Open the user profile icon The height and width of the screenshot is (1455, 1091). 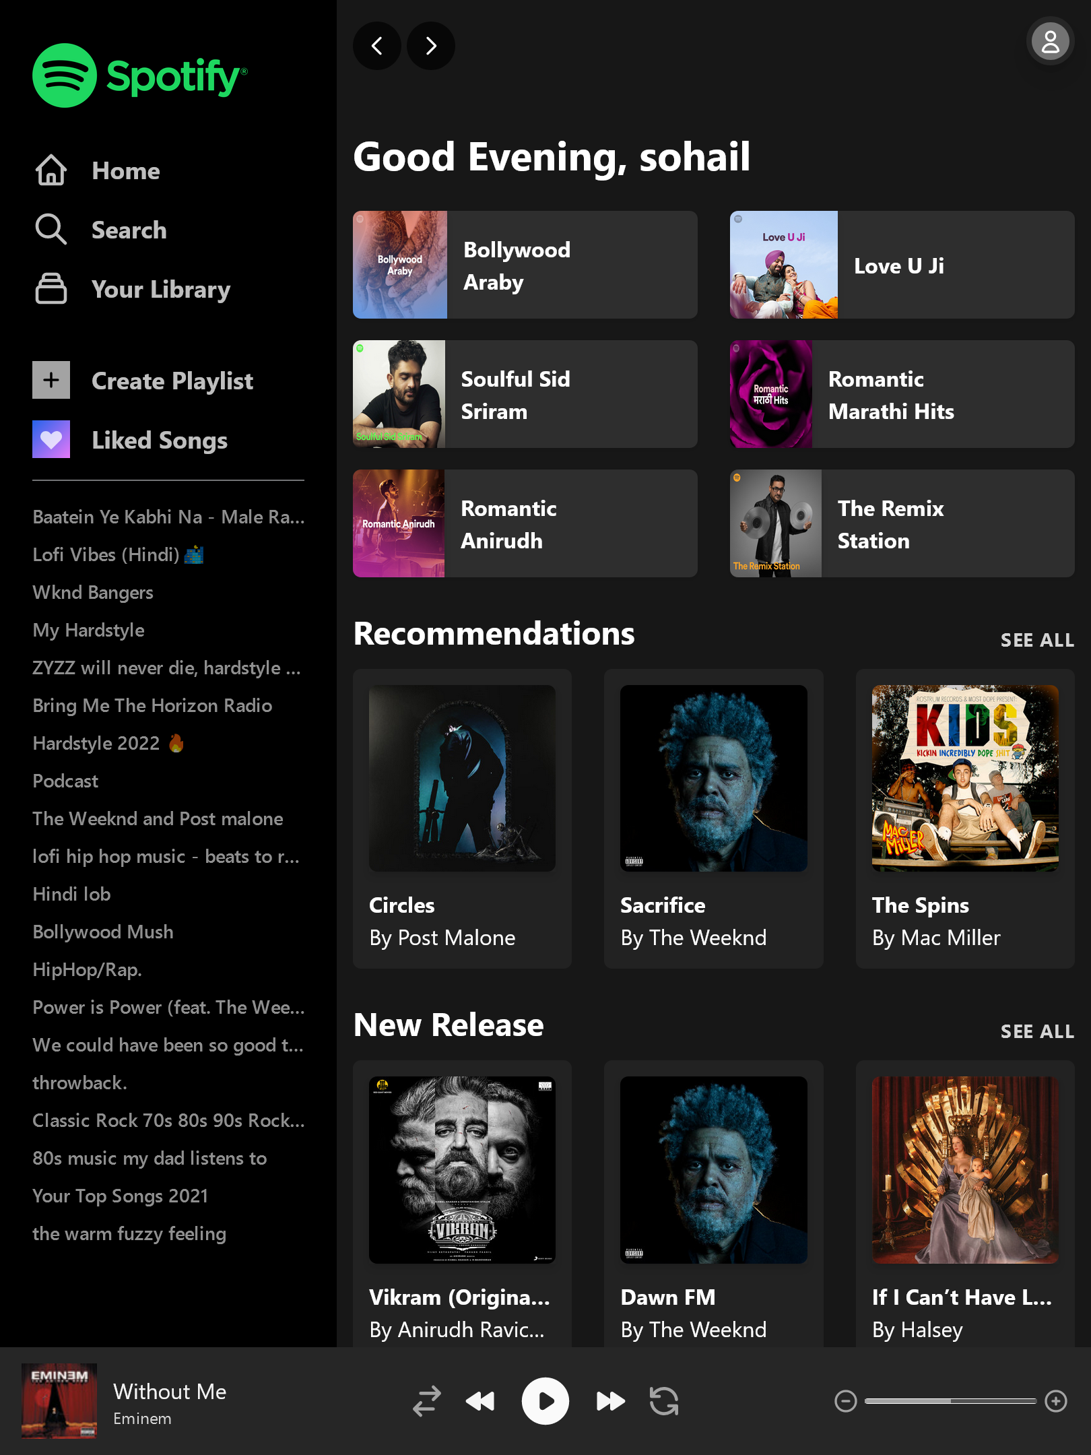pyautogui.click(x=1051, y=42)
